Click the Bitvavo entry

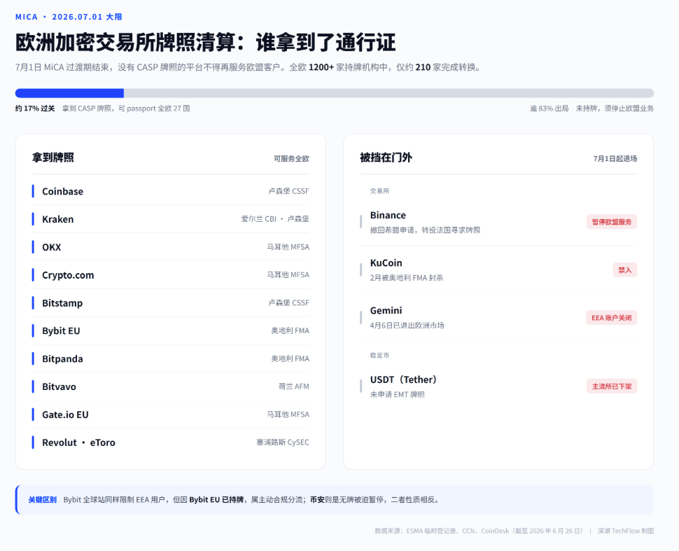click(x=171, y=386)
